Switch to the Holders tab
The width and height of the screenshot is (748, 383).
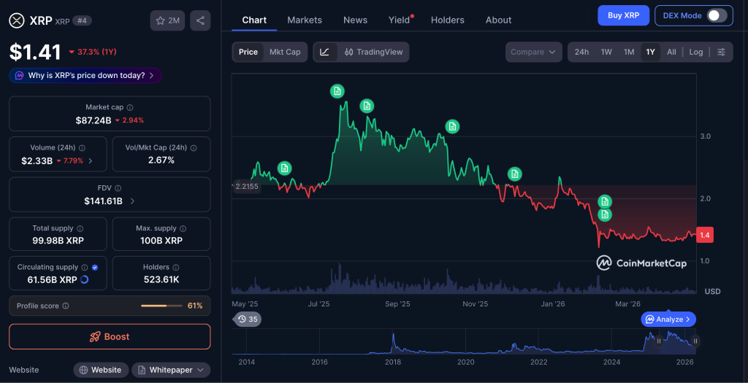447,20
